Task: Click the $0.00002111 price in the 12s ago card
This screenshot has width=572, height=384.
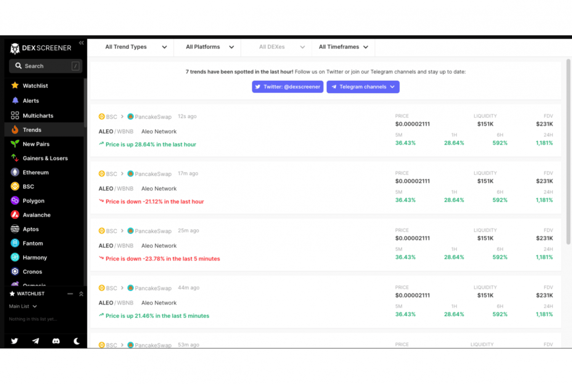Action: (413, 124)
